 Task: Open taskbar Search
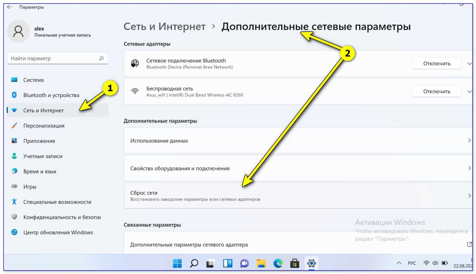pos(194,263)
